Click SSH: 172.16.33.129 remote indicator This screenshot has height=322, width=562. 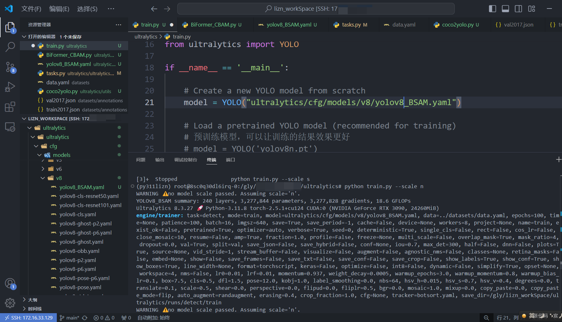pos(28,318)
